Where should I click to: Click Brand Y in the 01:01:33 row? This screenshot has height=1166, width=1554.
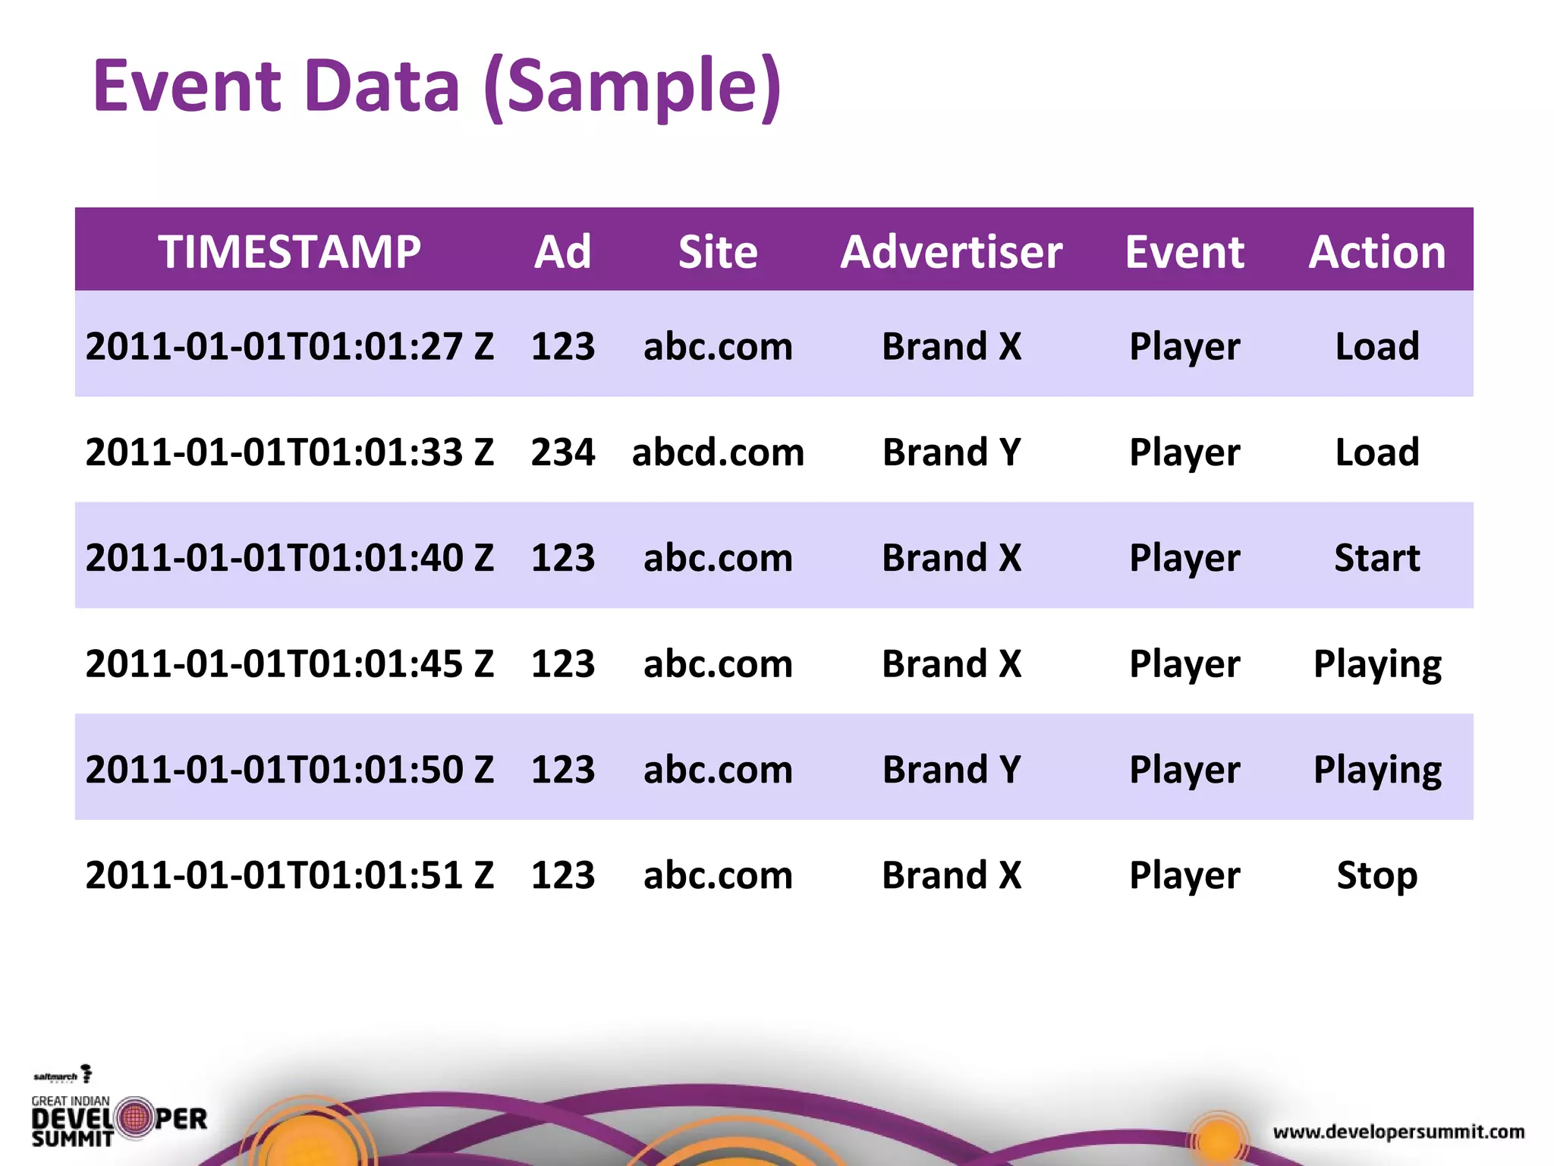coord(952,452)
